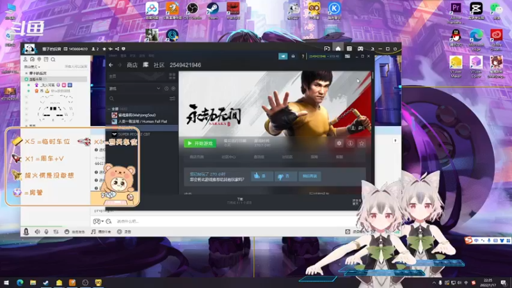Image resolution: width=512 pixels, height=288 pixels.
Task: Open the 社区 tab in Steam
Action: [159, 65]
